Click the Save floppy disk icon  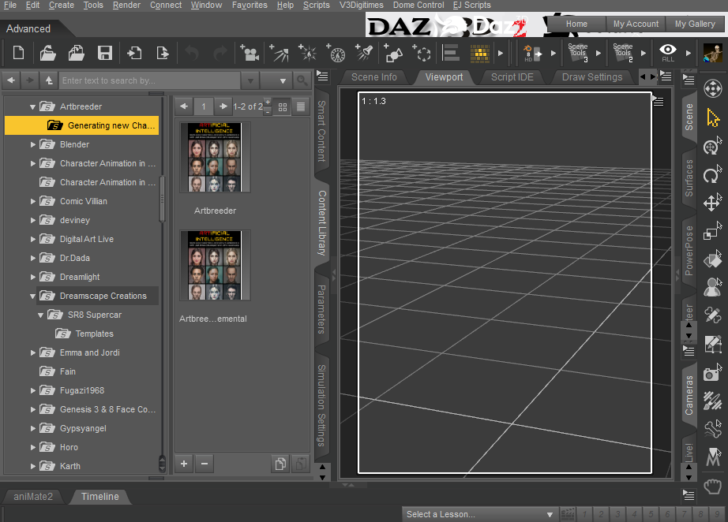point(104,53)
